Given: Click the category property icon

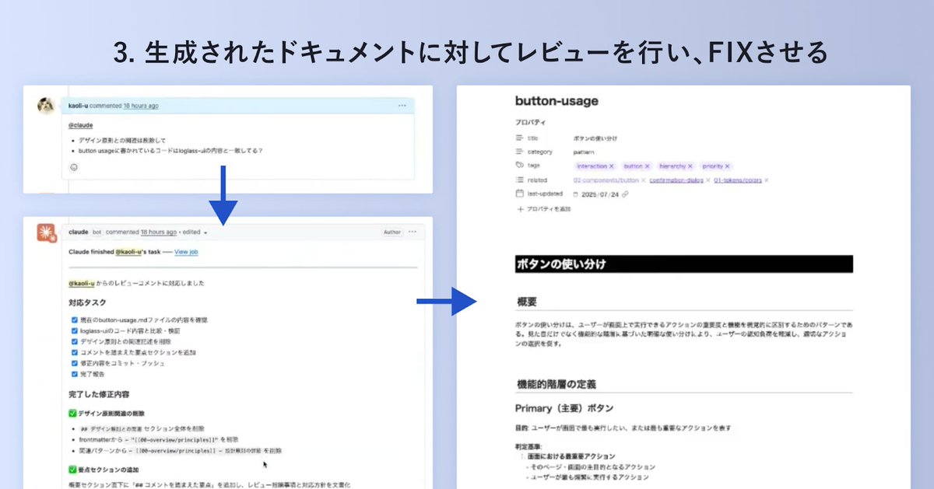Looking at the screenshot, I should (x=520, y=152).
